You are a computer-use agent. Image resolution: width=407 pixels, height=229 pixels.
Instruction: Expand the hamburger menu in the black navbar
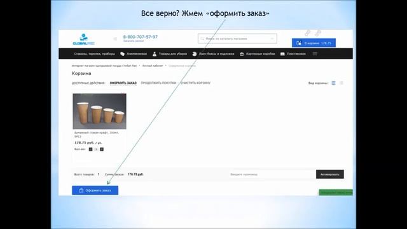[x=315, y=53]
